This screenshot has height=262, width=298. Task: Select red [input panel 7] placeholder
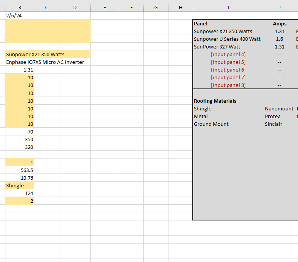(228, 77)
